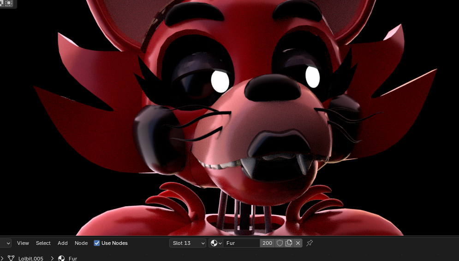Open the Add menu in node editor
This screenshot has height=261, width=459.
62,243
